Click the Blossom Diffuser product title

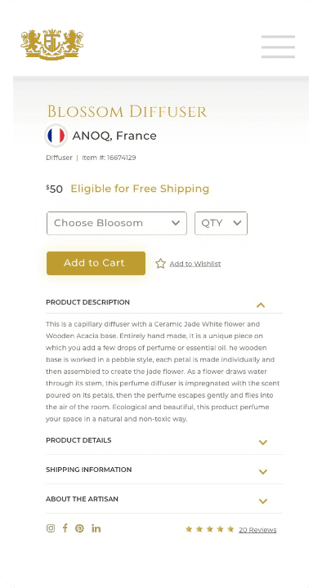pyautogui.click(x=127, y=111)
